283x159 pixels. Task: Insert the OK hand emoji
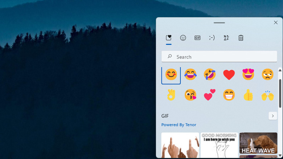171,95
